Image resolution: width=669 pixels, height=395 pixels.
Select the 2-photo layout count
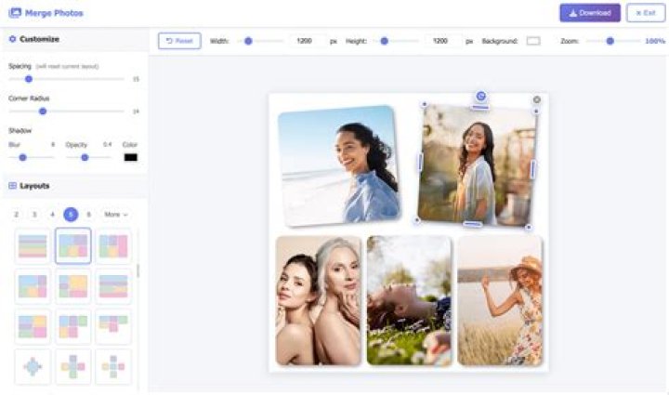pos(16,214)
